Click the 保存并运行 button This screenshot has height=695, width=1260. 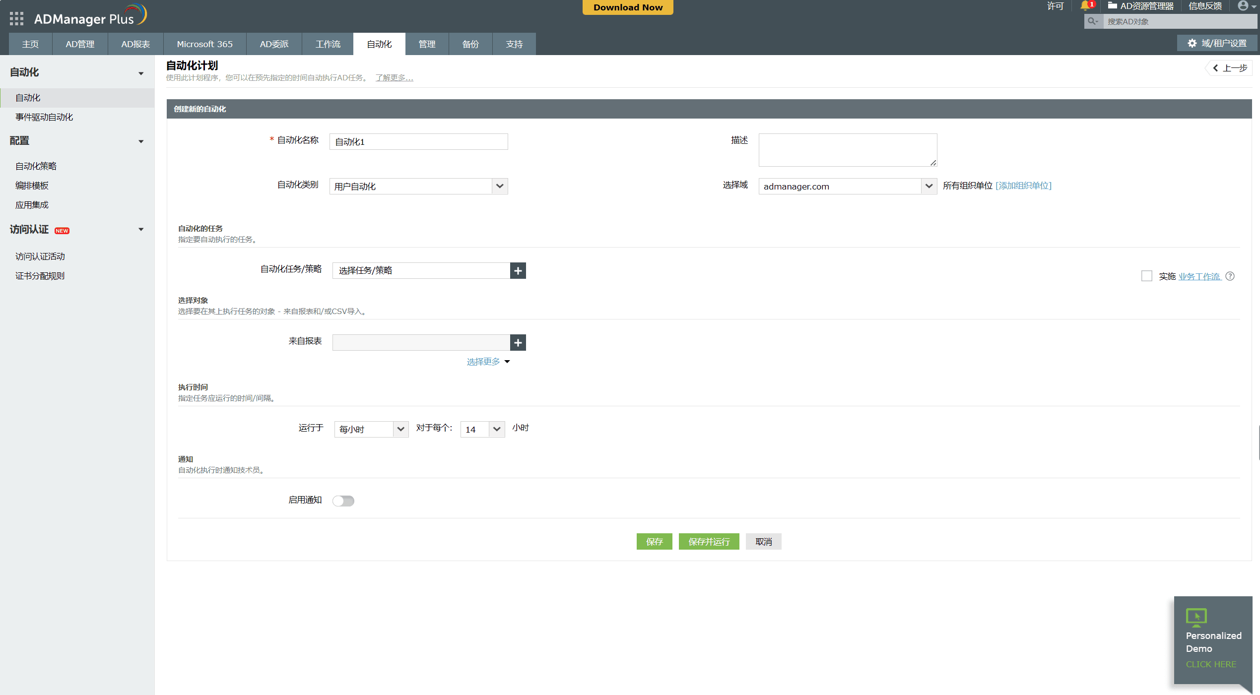(x=708, y=542)
